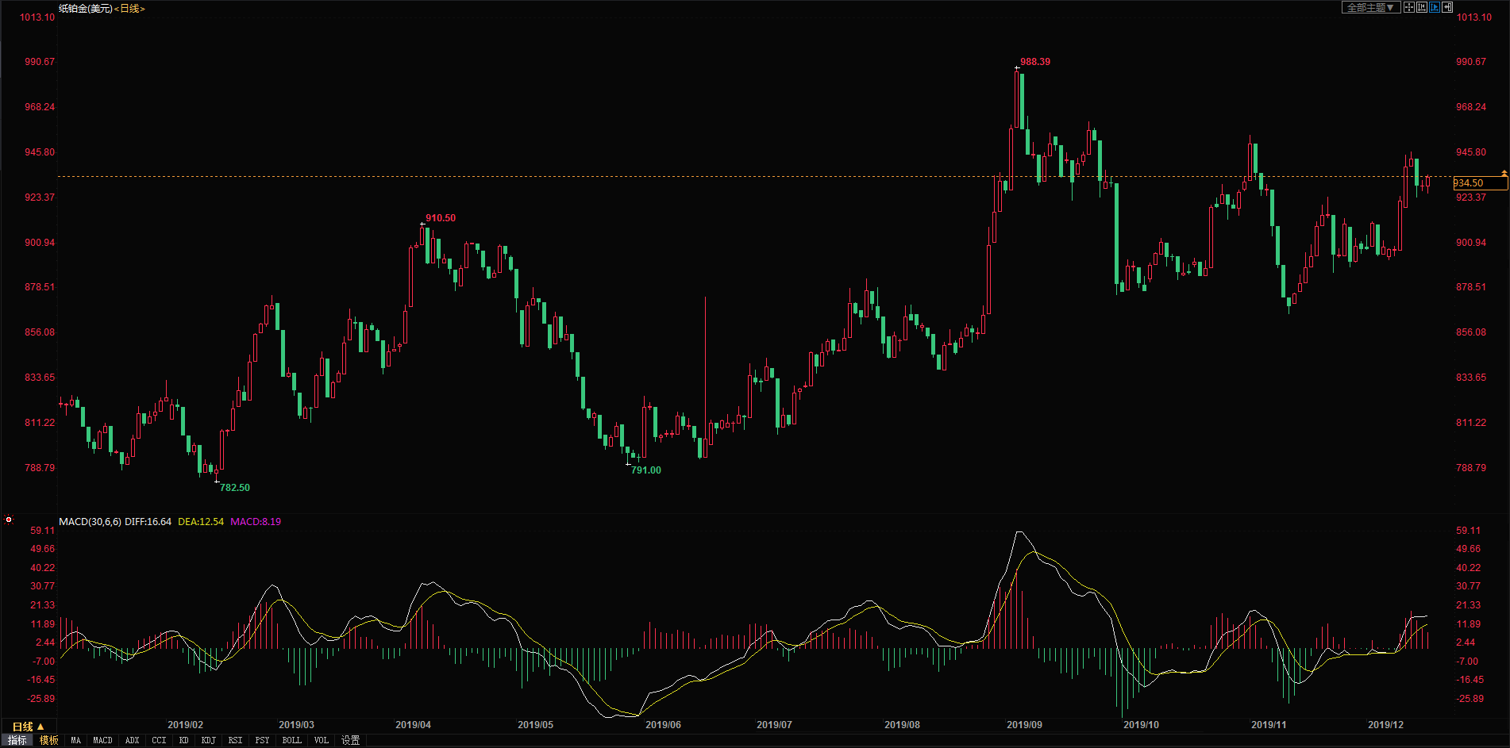The image size is (1510, 748).
Task: Select the KD indicator
Action: [184, 740]
